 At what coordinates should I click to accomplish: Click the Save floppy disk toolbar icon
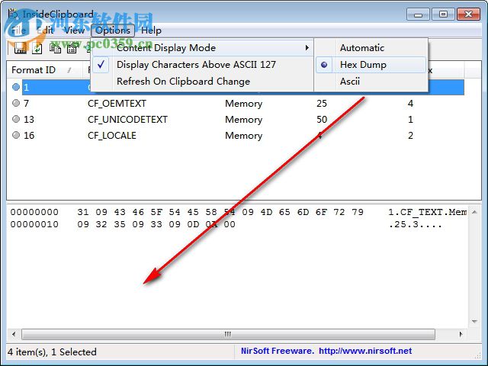[x=21, y=48]
